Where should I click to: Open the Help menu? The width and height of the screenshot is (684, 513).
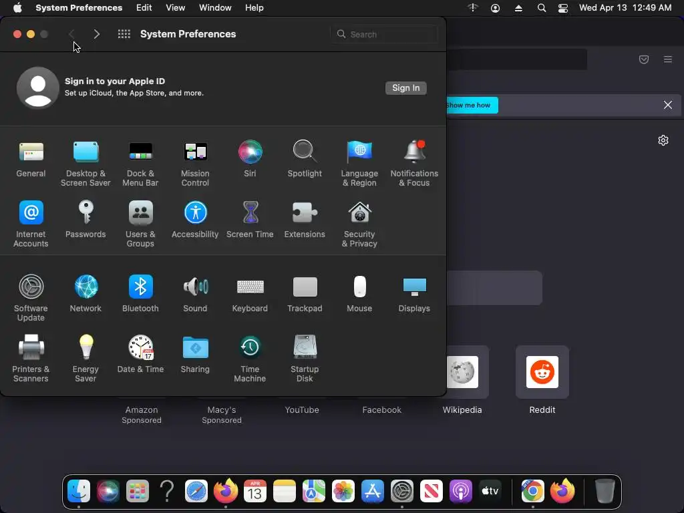pyautogui.click(x=254, y=8)
